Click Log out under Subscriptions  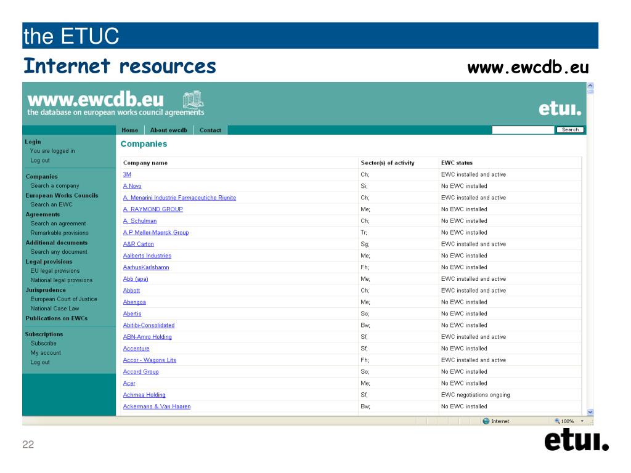coord(40,362)
